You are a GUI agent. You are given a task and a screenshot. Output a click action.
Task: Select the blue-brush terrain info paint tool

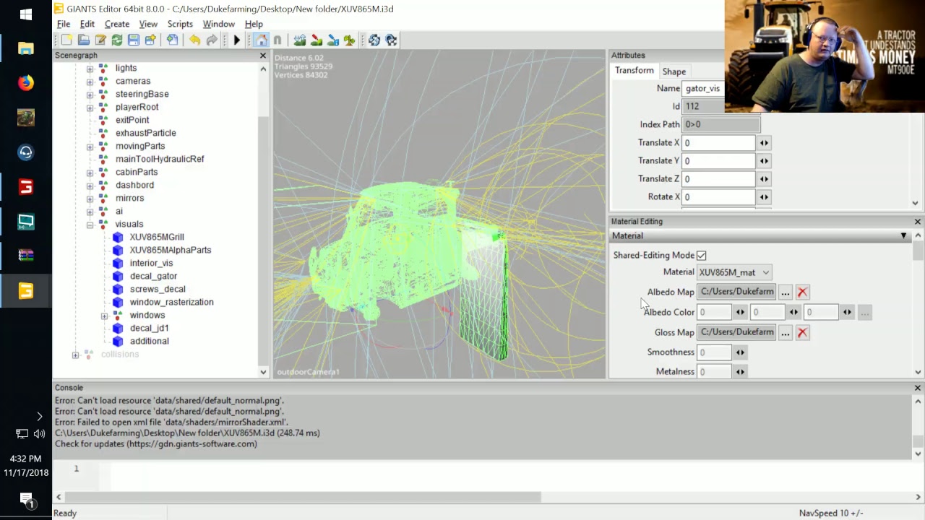point(333,40)
